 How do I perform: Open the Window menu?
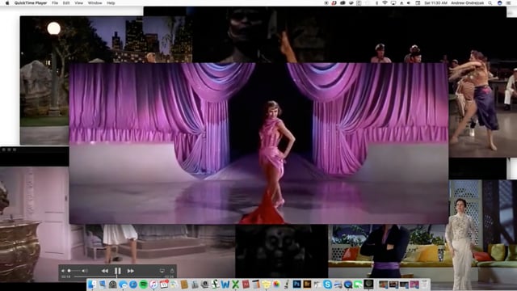click(95, 3)
